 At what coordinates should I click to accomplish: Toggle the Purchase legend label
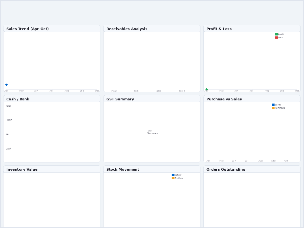pyautogui.click(x=280, y=108)
